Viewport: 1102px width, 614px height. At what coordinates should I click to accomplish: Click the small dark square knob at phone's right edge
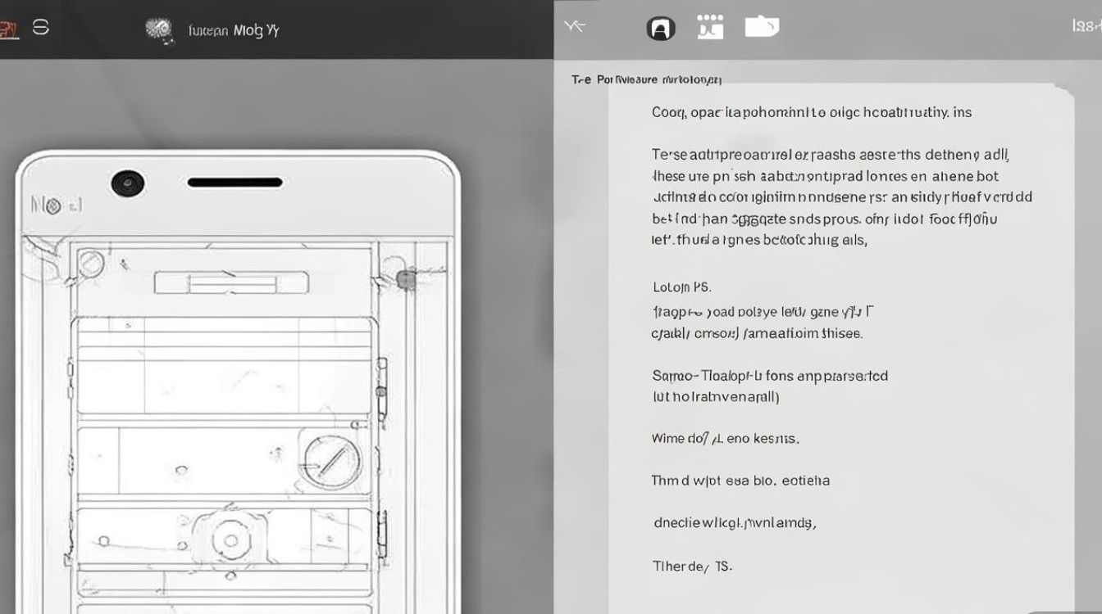(x=404, y=279)
